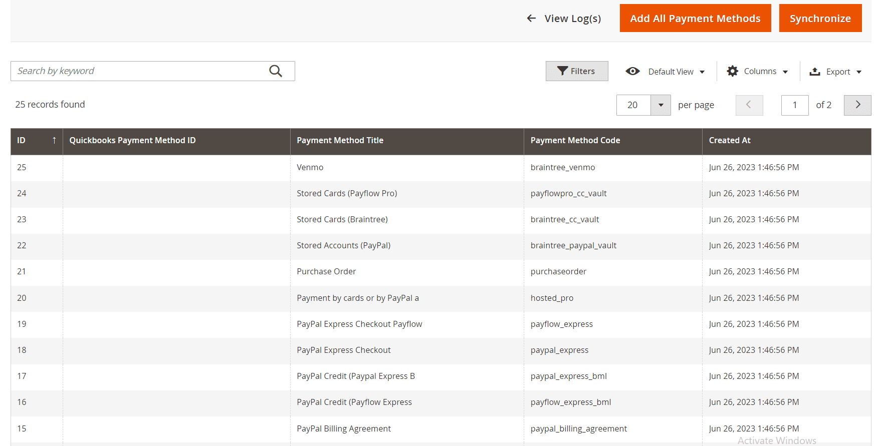Click the export upload icon
The image size is (875, 446).
815,72
